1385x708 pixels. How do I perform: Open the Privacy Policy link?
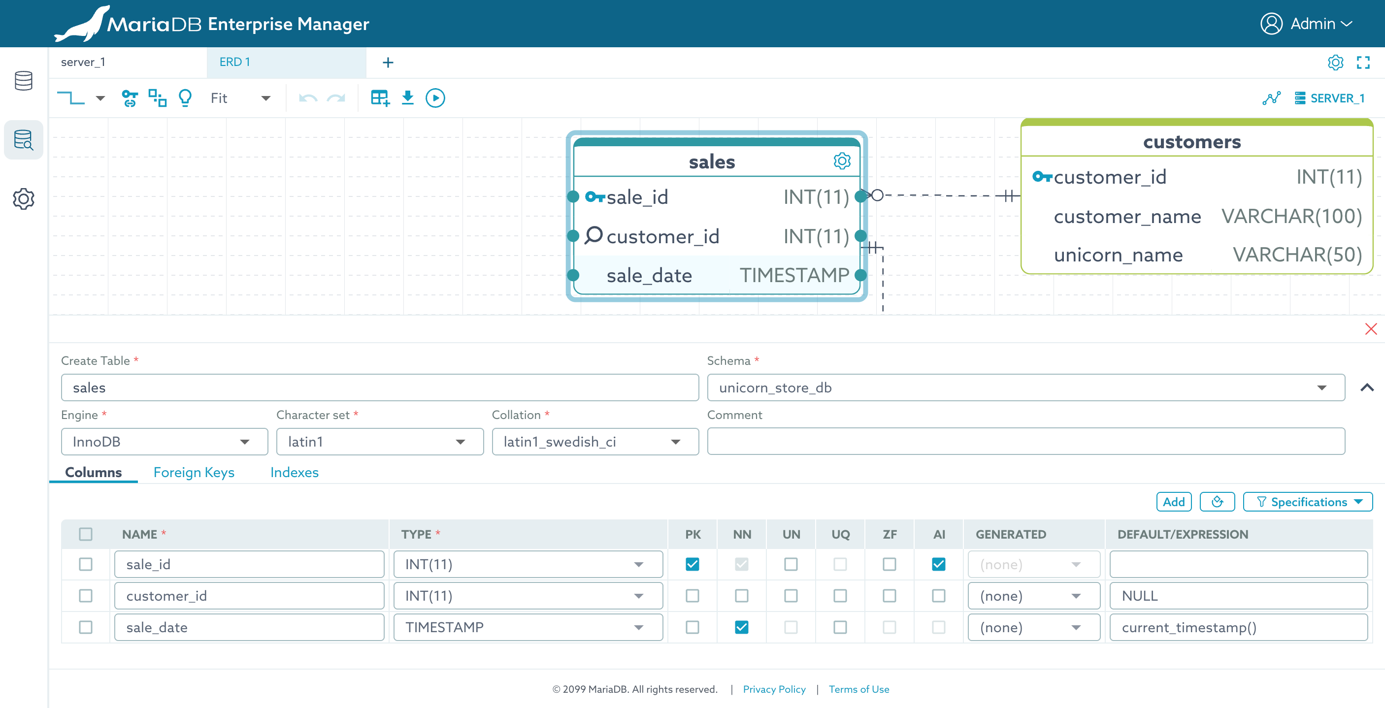tap(774, 689)
